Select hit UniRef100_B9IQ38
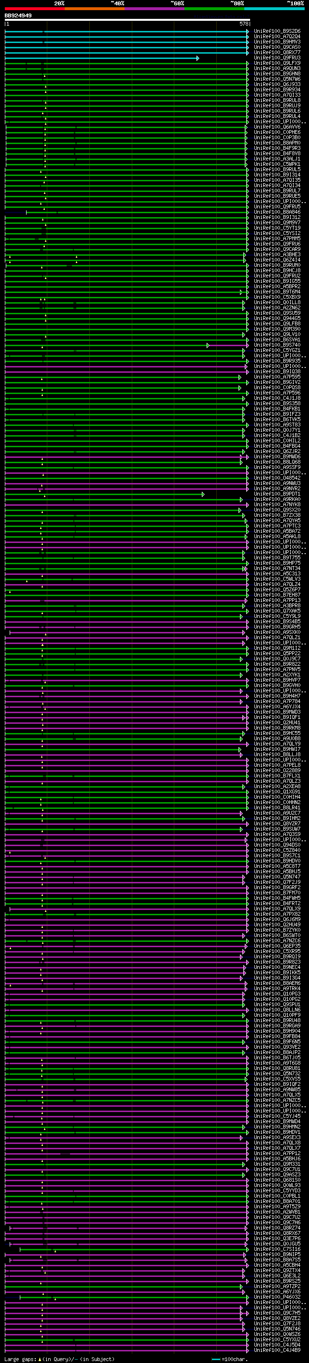The image size is (309, 1363). 277,371
